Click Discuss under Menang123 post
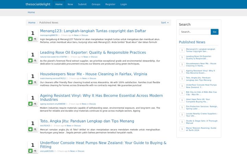Screen dimensions: 247x154 (x=85, y=35)
